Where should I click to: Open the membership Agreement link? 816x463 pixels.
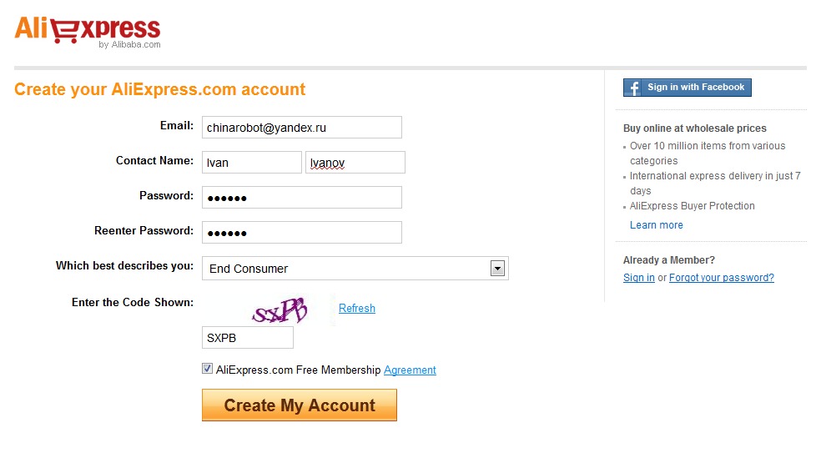(410, 370)
